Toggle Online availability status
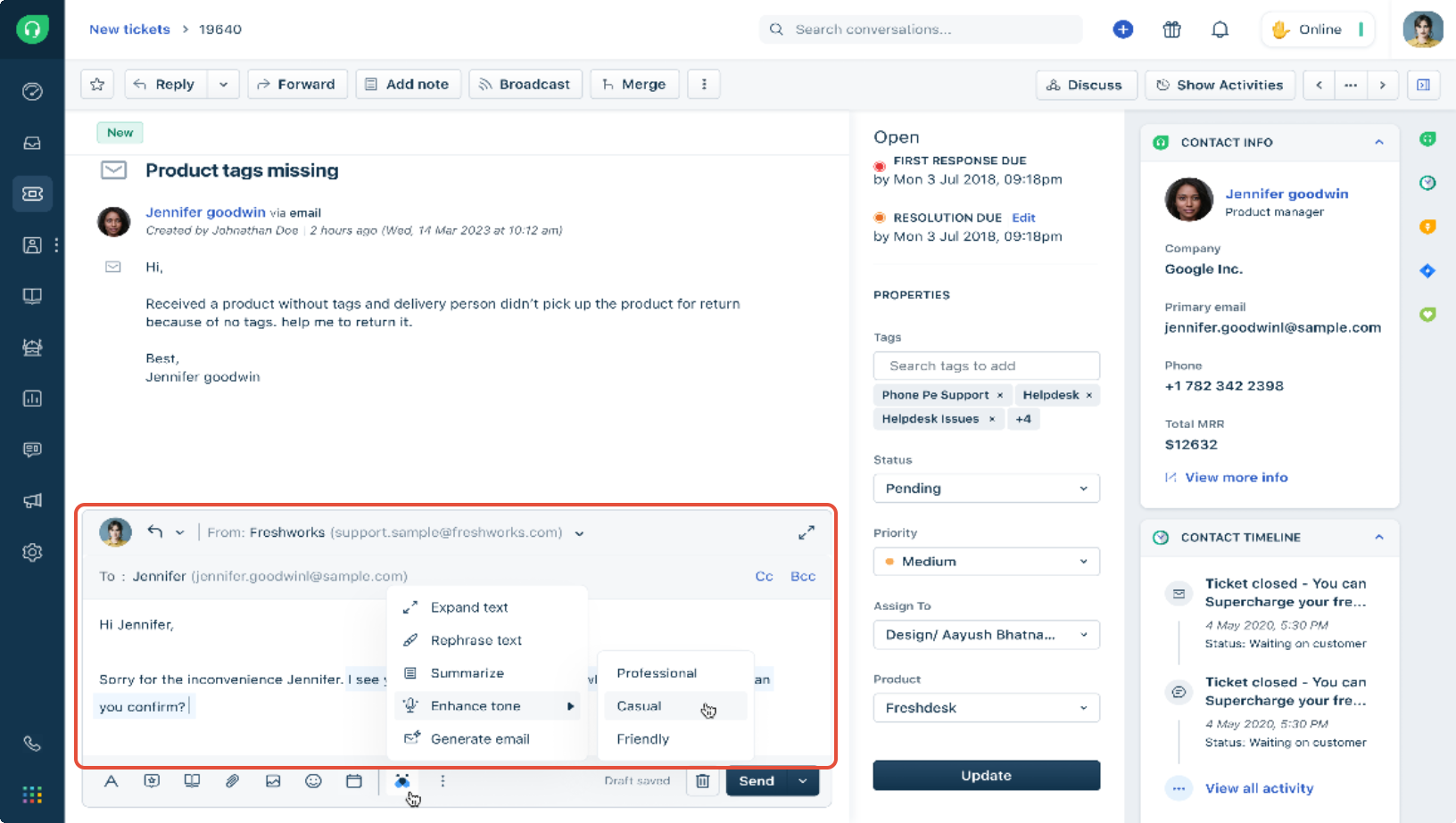Image resolution: width=1456 pixels, height=823 pixels. coord(1318,29)
